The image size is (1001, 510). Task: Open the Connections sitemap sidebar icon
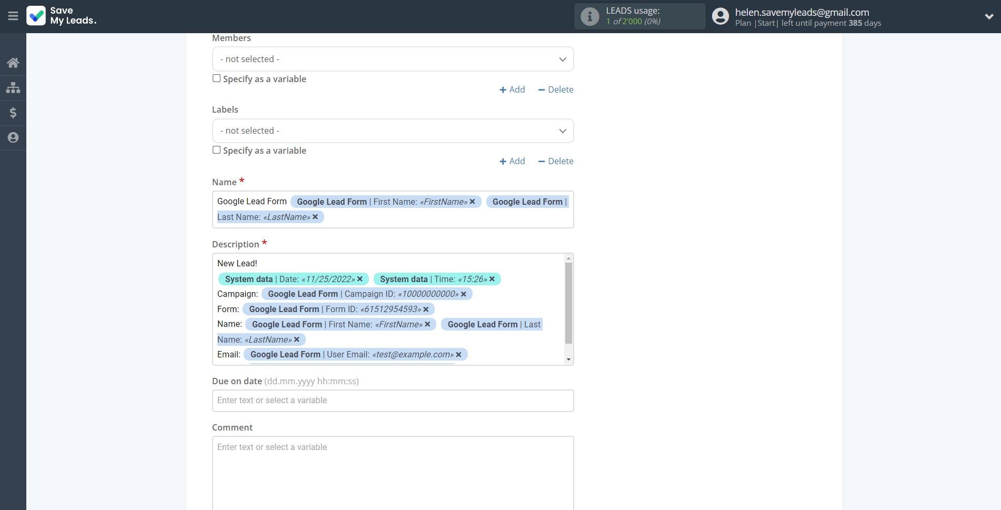pos(13,87)
